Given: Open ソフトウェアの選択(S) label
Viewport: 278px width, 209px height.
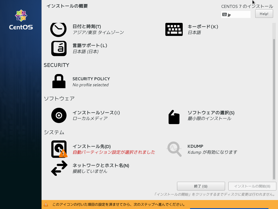Looking at the screenshot, I should [211, 113].
